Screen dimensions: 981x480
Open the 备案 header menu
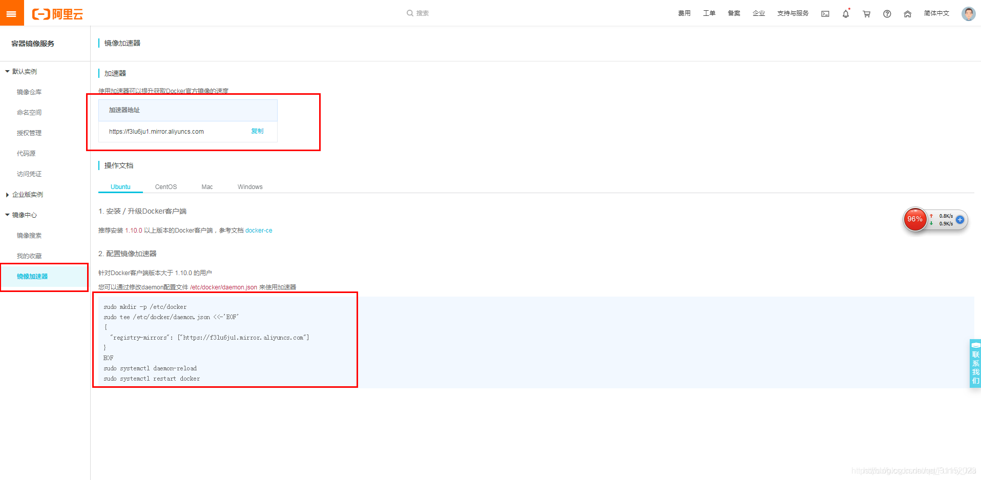coord(734,13)
